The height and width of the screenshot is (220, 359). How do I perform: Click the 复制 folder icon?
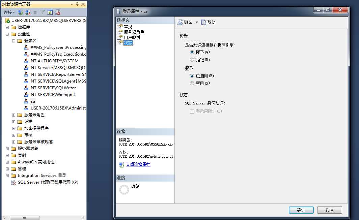(13, 155)
